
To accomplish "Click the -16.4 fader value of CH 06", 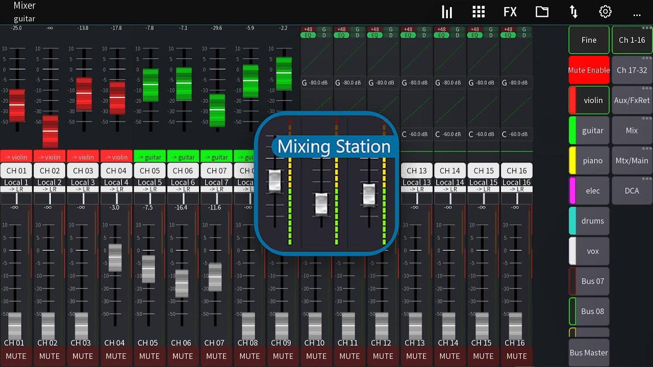I will tap(181, 207).
